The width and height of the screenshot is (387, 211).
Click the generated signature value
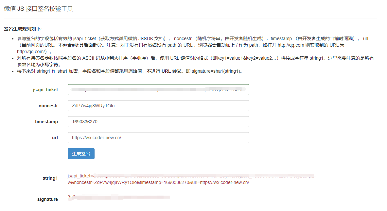click(x=118, y=197)
